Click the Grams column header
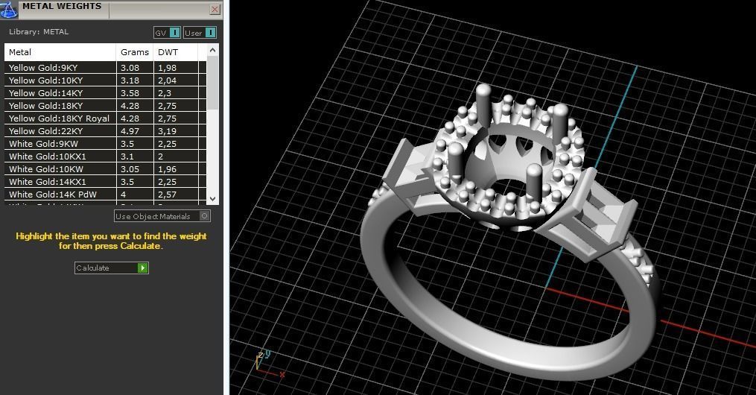 [x=135, y=52]
